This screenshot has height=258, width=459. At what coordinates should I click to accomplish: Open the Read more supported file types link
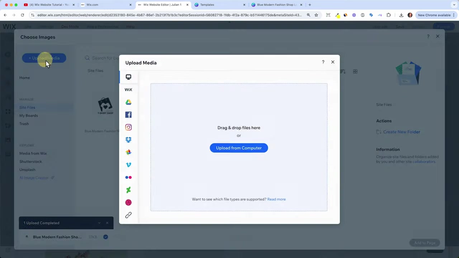pos(276,199)
